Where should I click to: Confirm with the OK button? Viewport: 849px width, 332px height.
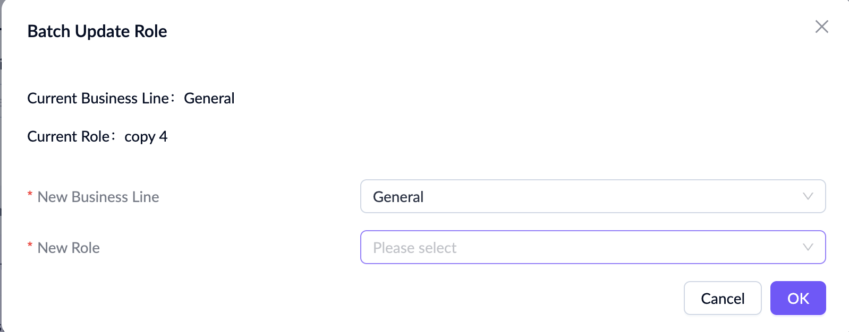[x=797, y=298]
